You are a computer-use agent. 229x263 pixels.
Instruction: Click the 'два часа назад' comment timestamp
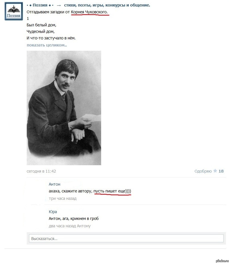pos(63,226)
